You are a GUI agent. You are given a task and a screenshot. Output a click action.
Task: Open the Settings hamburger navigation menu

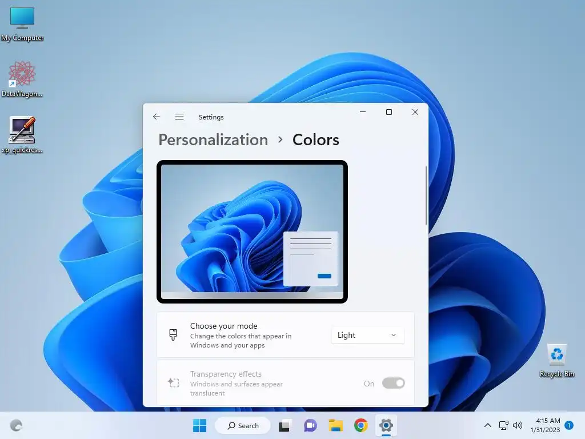[179, 117]
